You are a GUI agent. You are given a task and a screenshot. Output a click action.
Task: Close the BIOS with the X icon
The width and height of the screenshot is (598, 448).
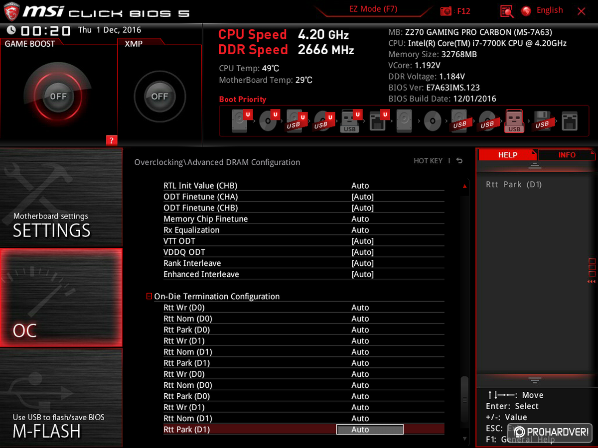(x=581, y=11)
